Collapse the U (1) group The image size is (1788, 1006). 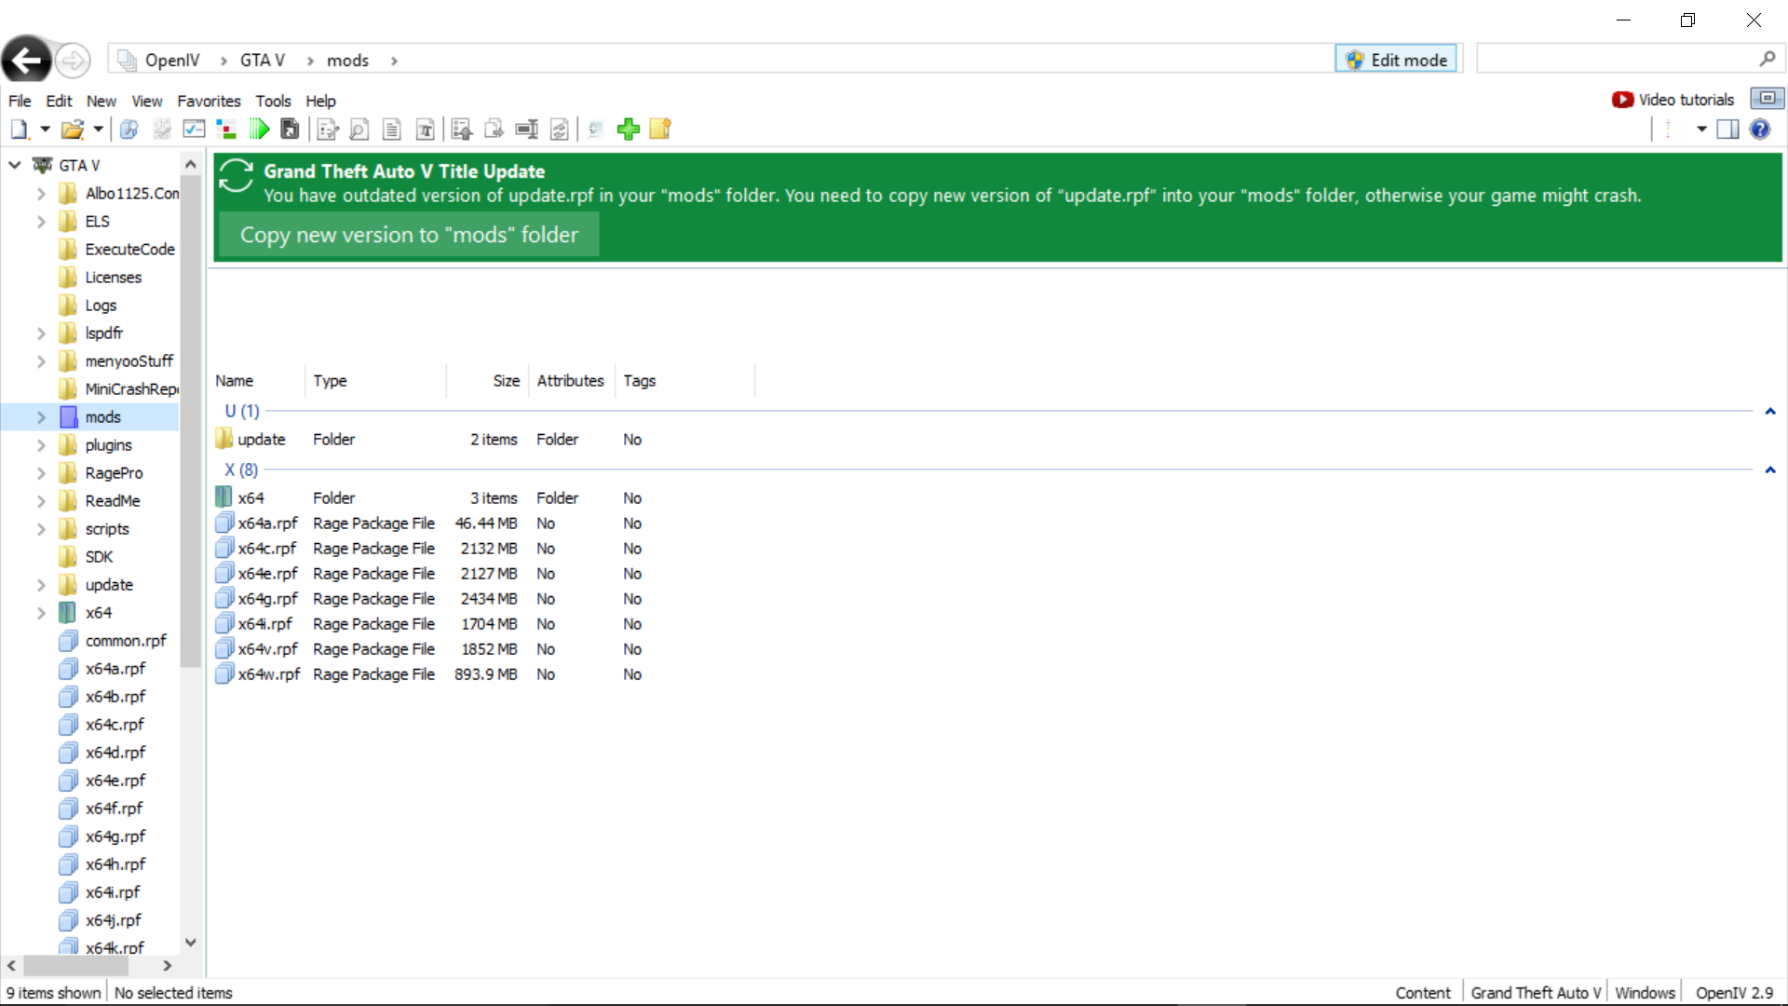click(1769, 411)
